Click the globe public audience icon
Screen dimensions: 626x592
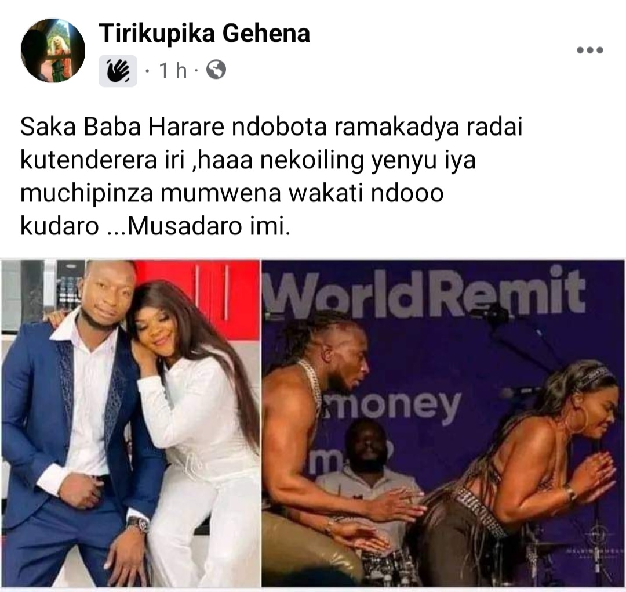click(x=216, y=70)
